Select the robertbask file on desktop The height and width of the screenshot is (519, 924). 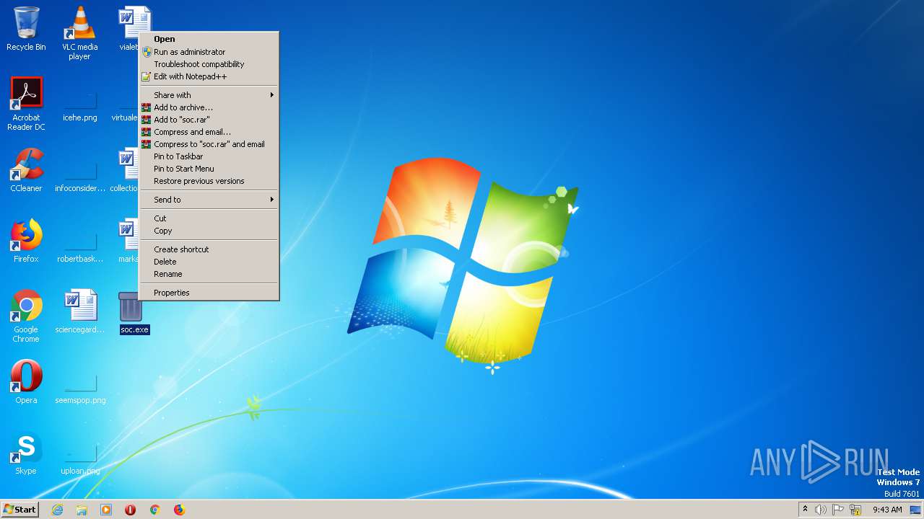pos(79,247)
